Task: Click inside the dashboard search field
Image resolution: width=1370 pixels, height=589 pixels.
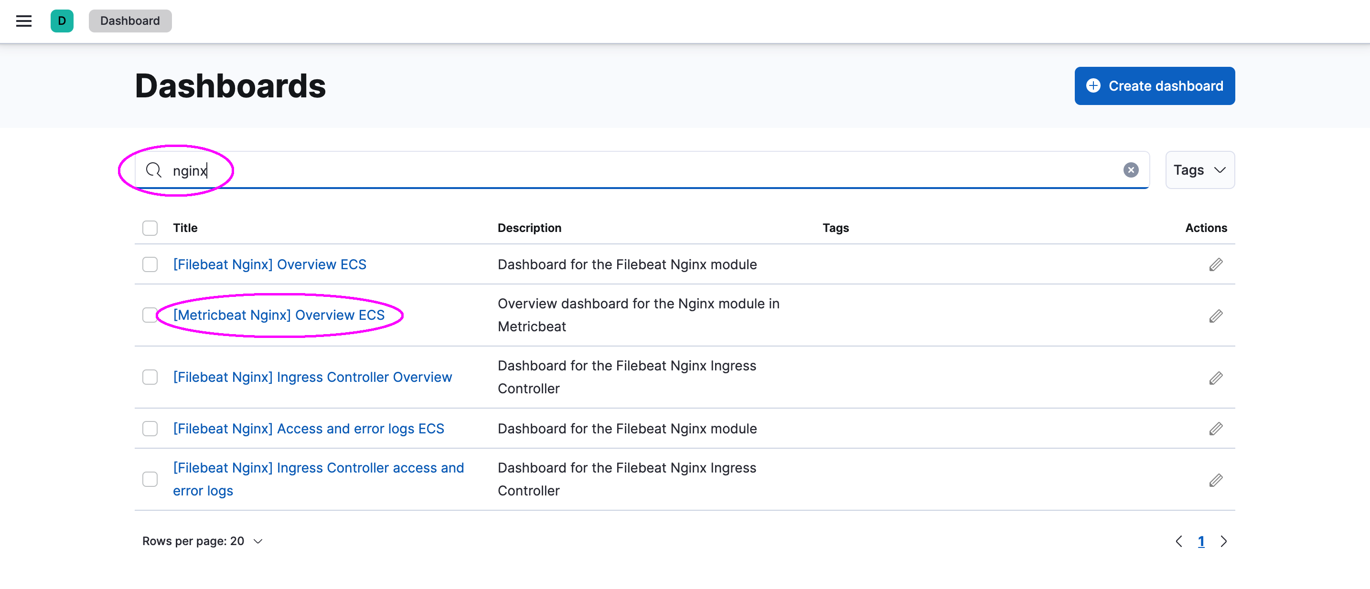Action: [638, 170]
